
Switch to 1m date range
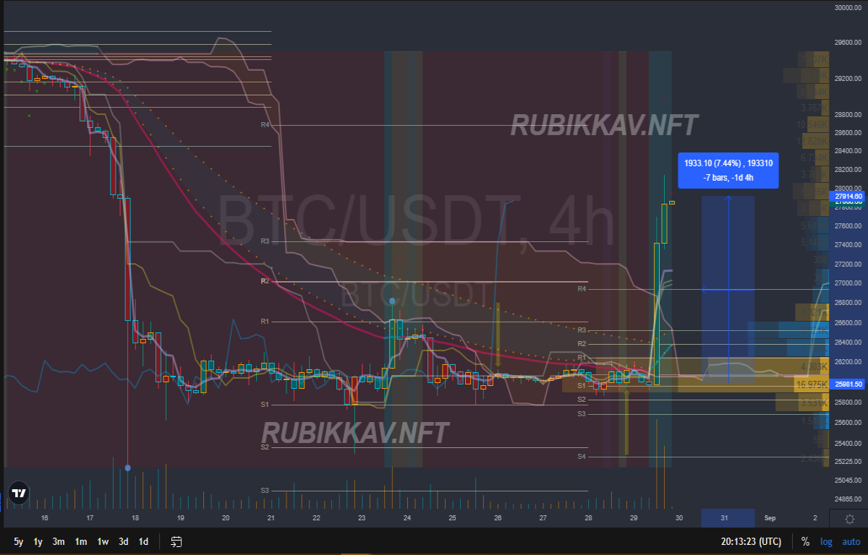tap(81, 541)
